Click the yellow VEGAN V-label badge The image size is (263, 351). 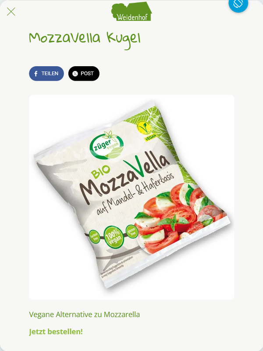coord(146,131)
